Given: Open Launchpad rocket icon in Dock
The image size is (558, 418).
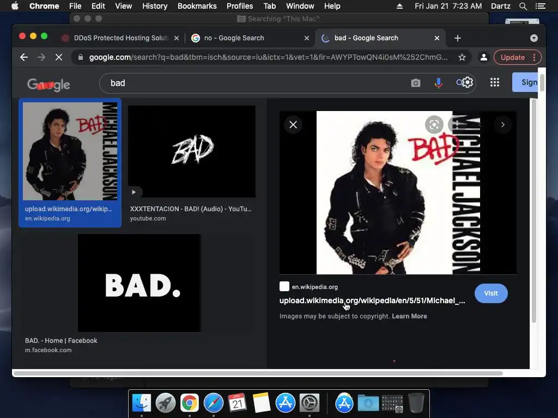Looking at the screenshot, I should point(166,403).
